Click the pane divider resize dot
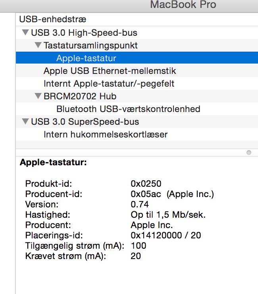Screen dimensions: 258x294 (x=248, y=153)
